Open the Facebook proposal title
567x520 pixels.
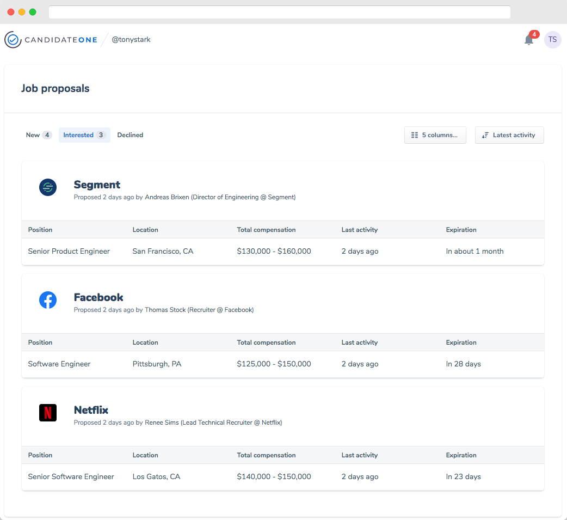click(x=98, y=297)
